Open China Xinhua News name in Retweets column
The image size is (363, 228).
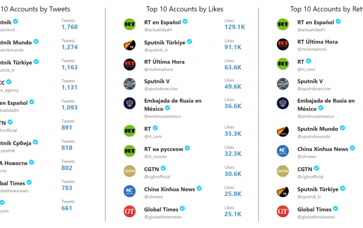point(323,149)
